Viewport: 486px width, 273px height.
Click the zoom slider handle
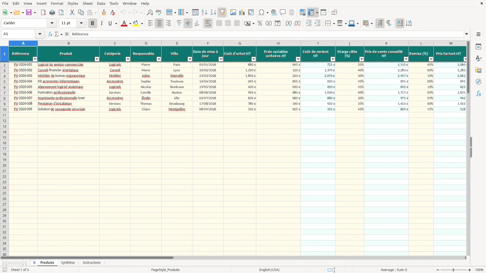coord(453,270)
